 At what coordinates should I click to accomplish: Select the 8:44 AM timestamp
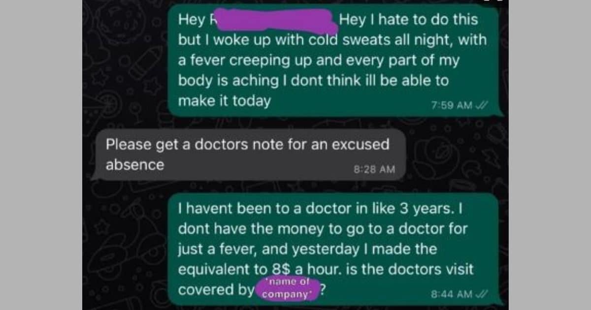click(452, 294)
